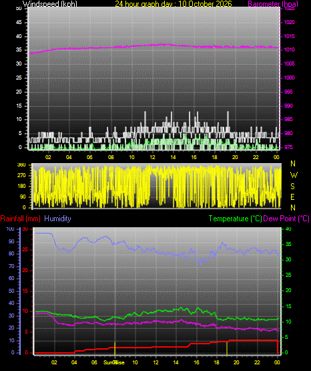Screen dimensions: 311x371
Task: Click the Barometer (hpa) axis title
Action: 273,4
